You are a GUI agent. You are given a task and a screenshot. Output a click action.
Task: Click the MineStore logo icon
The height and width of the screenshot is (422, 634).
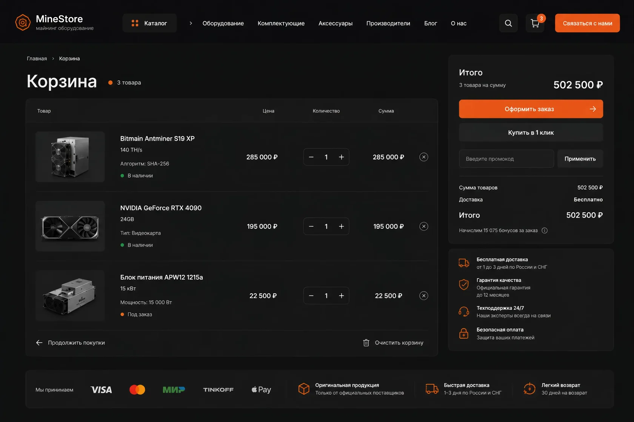[x=23, y=23]
